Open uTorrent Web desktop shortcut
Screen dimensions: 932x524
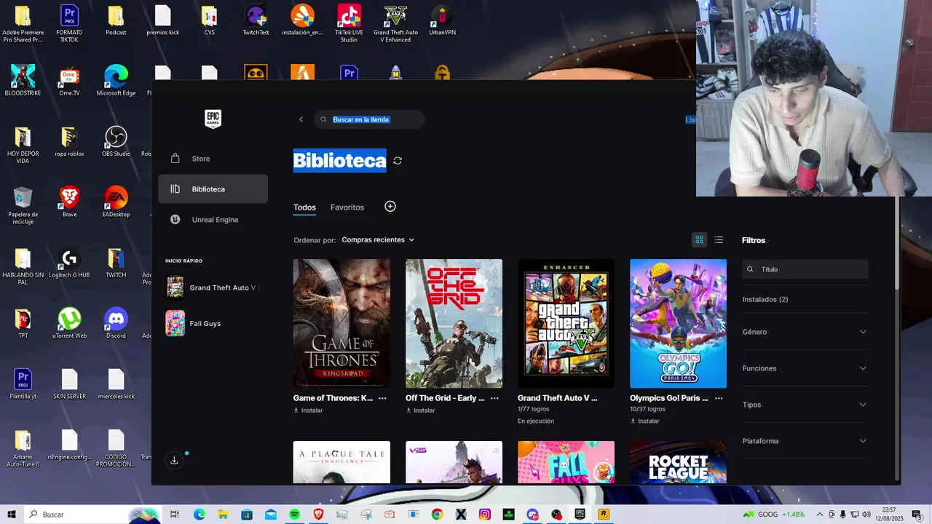coord(69,324)
